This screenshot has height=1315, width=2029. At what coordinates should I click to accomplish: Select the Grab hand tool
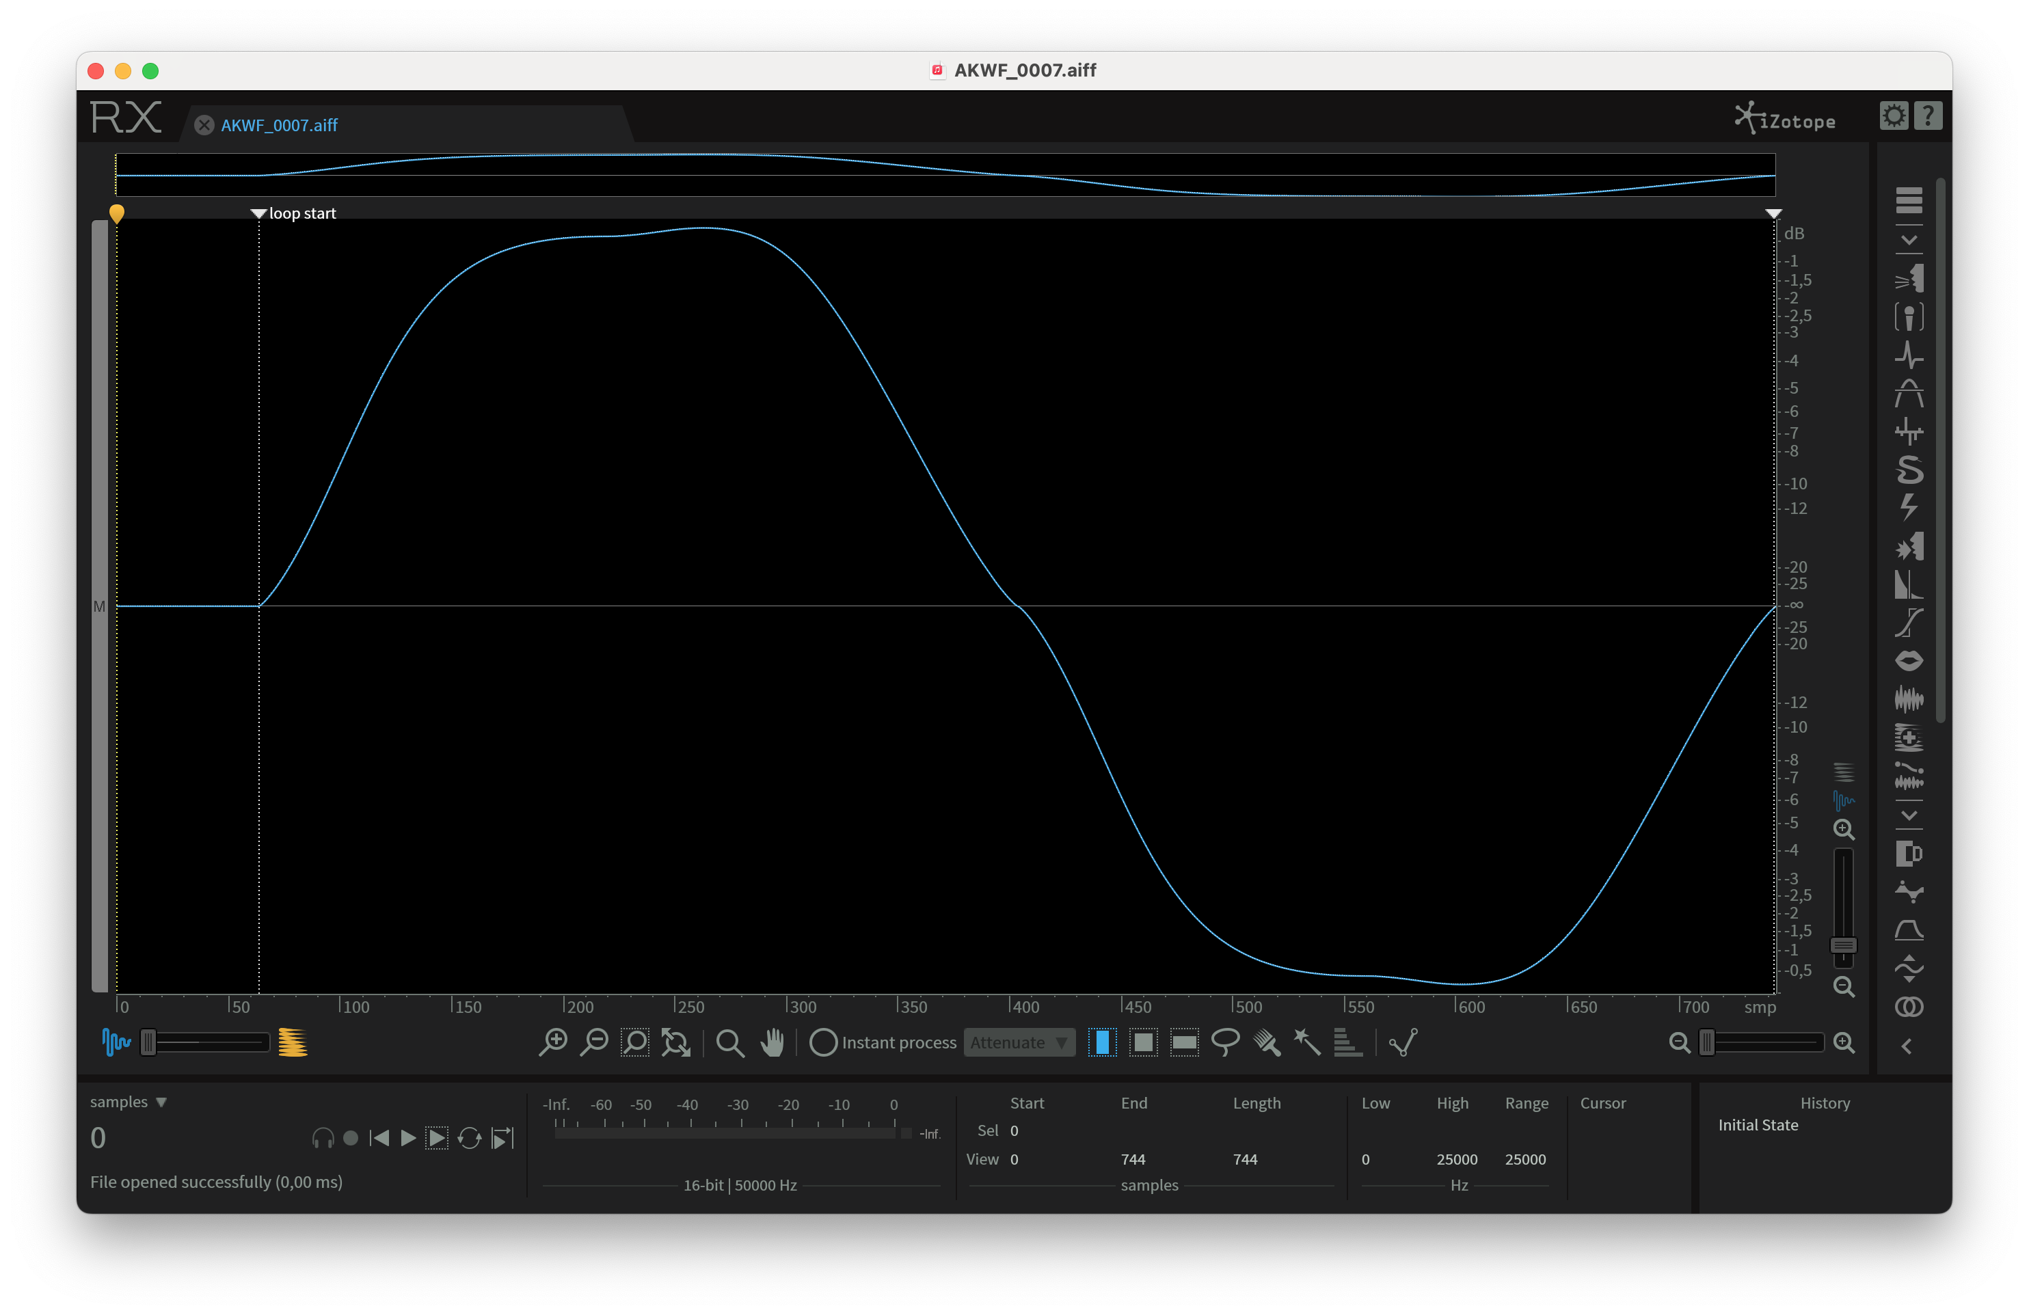772,1042
